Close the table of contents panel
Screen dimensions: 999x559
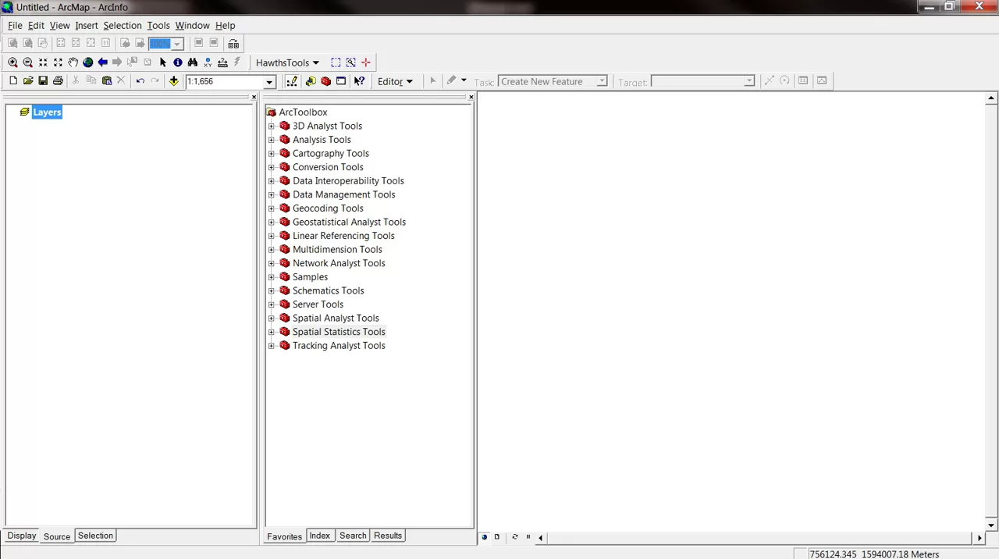click(x=254, y=97)
